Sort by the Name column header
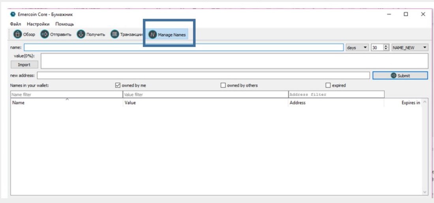Screen dimensions: 434x203 click(67, 103)
